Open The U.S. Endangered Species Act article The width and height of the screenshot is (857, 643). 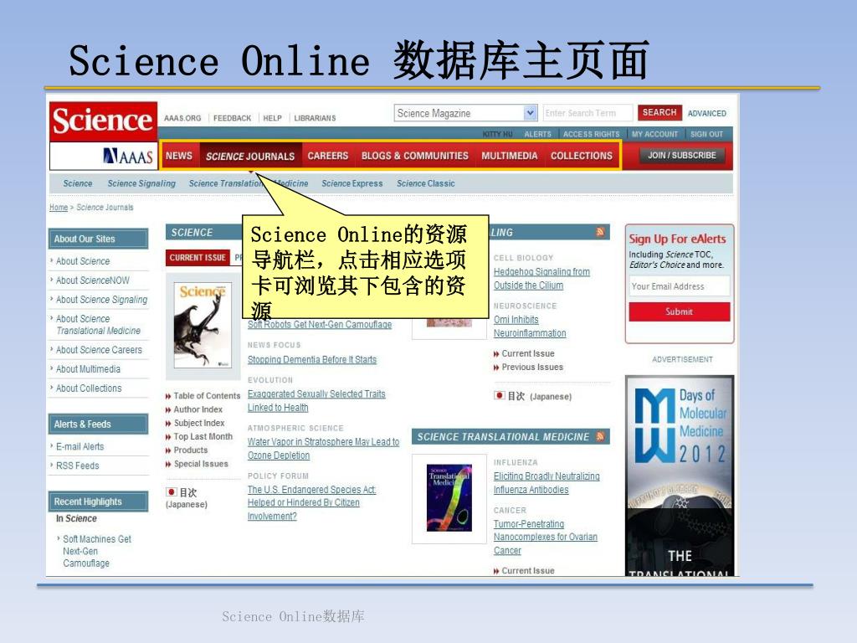point(311,503)
